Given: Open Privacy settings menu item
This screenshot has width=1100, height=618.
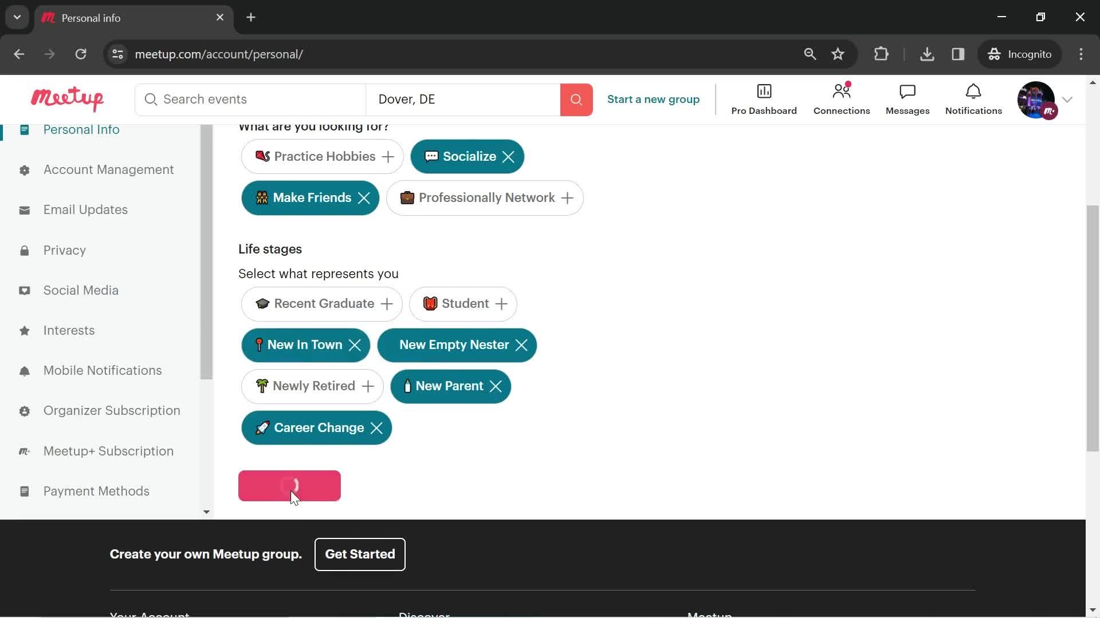Looking at the screenshot, I should [x=65, y=249].
